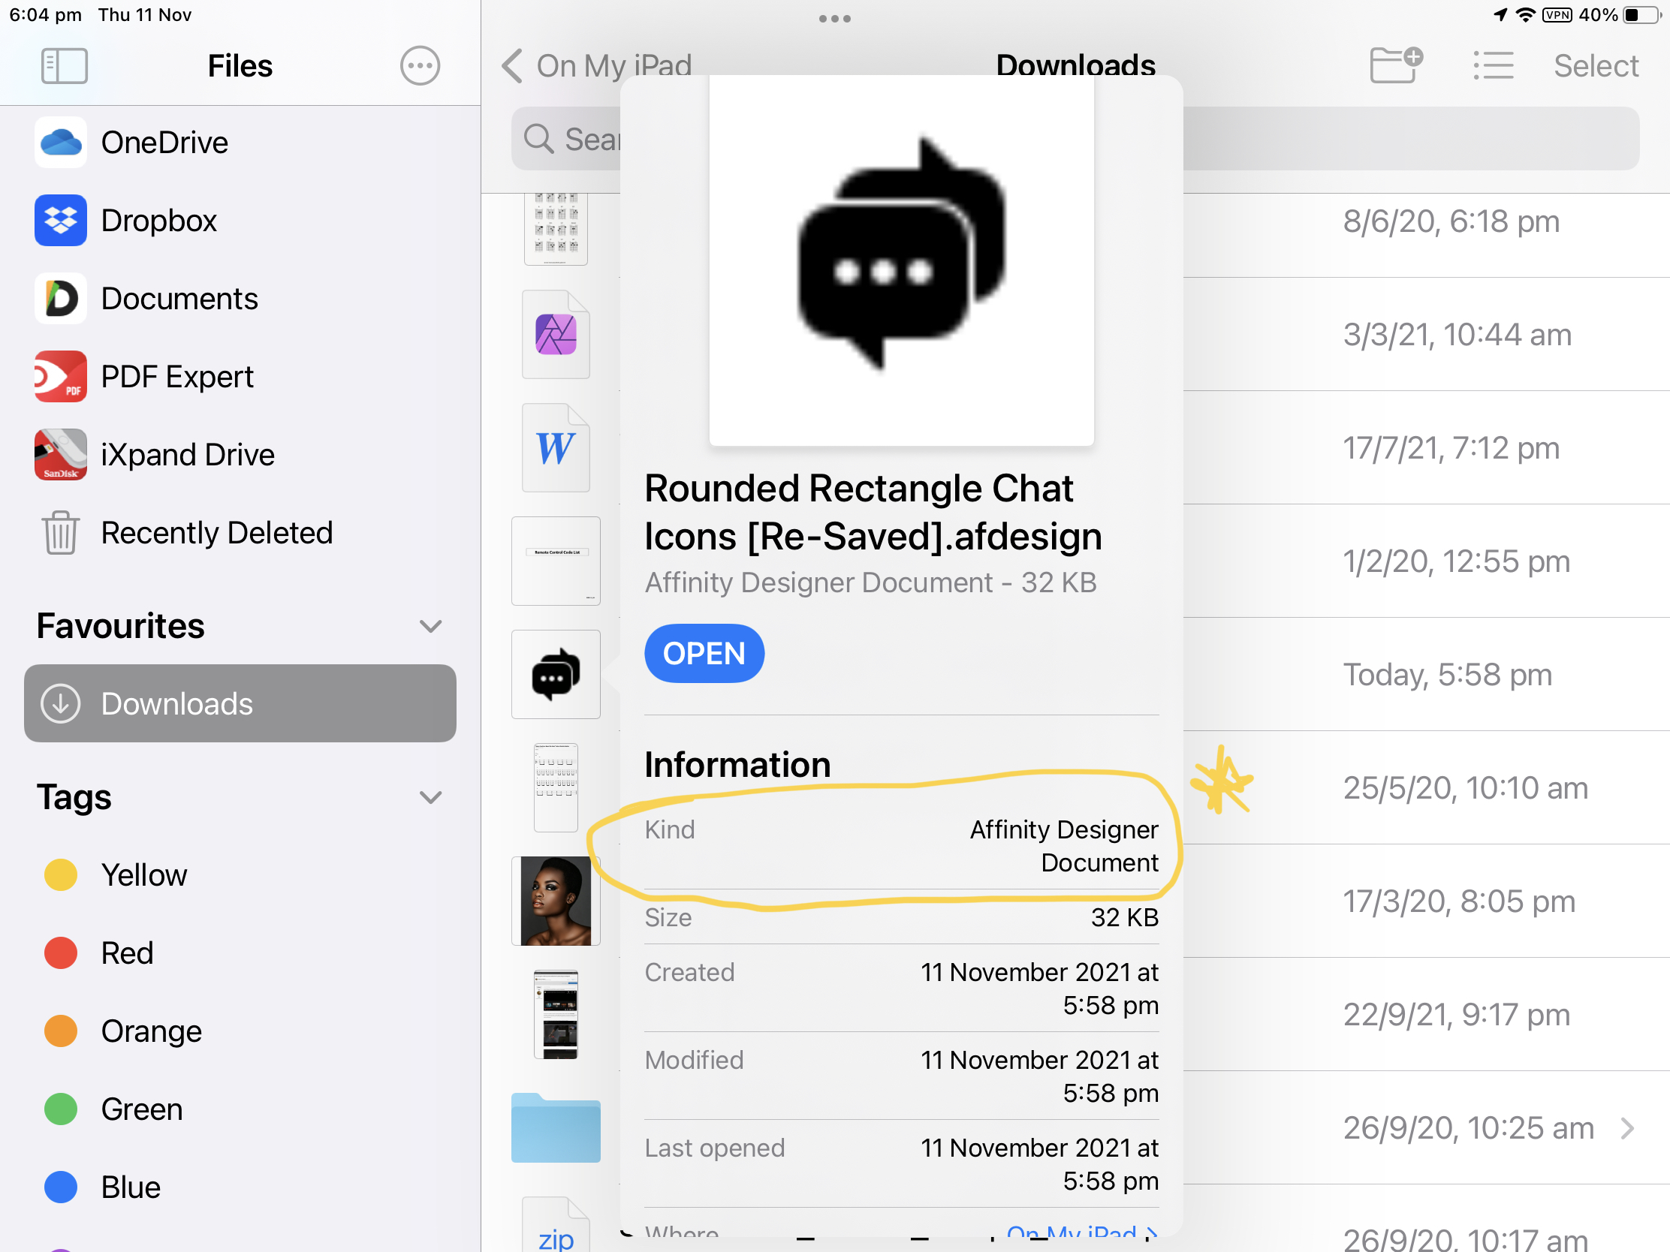Tap the three-dot multitasking control
The image size is (1670, 1252).
point(835,19)
